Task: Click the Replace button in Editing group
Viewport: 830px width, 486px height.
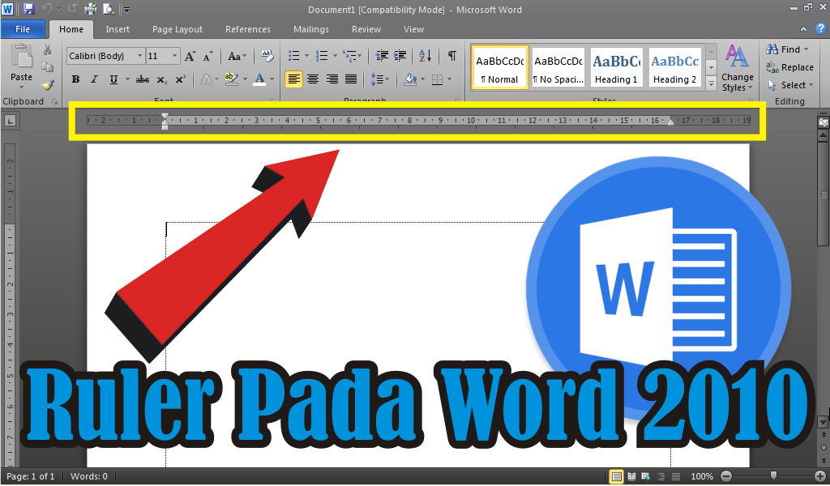Action: [x=792, y=67]
